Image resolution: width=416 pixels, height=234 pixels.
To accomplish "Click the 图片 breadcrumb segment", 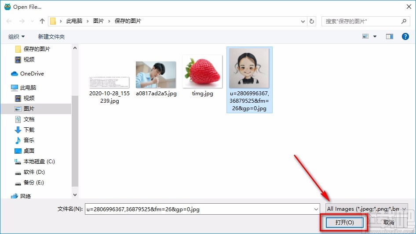I will [x=98, y=21].
